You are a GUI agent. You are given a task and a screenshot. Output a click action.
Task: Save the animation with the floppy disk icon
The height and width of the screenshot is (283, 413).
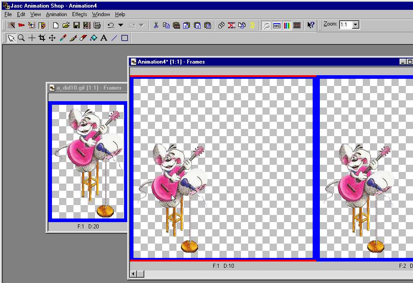tap(77, 25)
